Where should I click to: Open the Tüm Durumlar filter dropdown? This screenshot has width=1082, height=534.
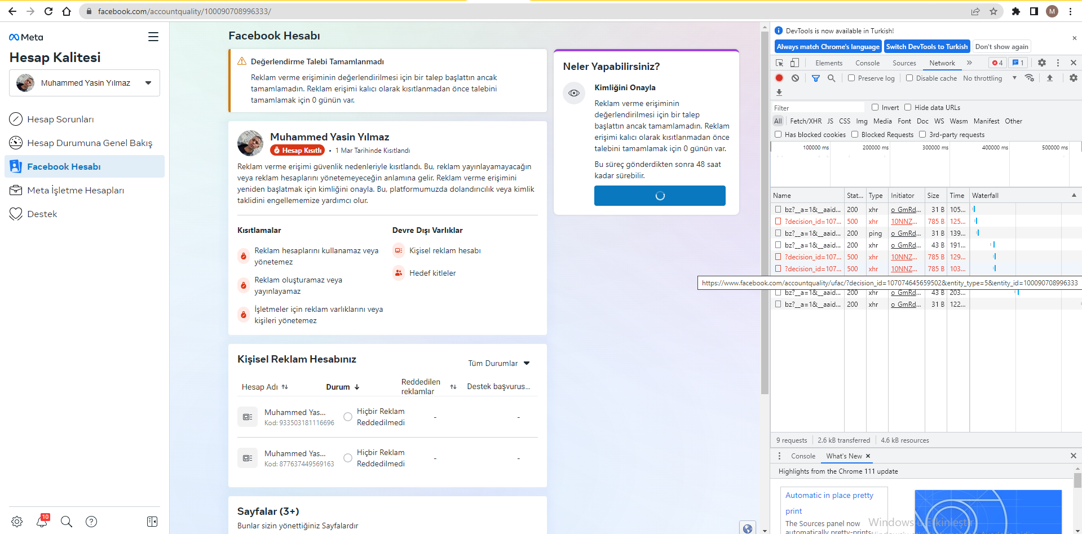[499, 363]
